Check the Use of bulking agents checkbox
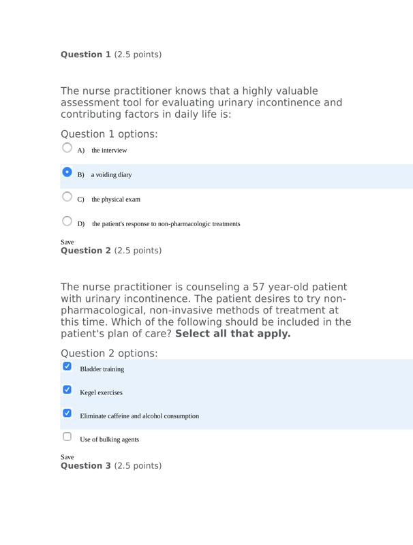Image resolution: width=413 pixels, height=545 pixels. coord(67,437)
